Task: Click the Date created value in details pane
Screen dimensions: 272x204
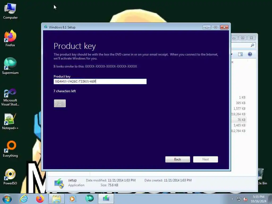Action: coord(178,180)
